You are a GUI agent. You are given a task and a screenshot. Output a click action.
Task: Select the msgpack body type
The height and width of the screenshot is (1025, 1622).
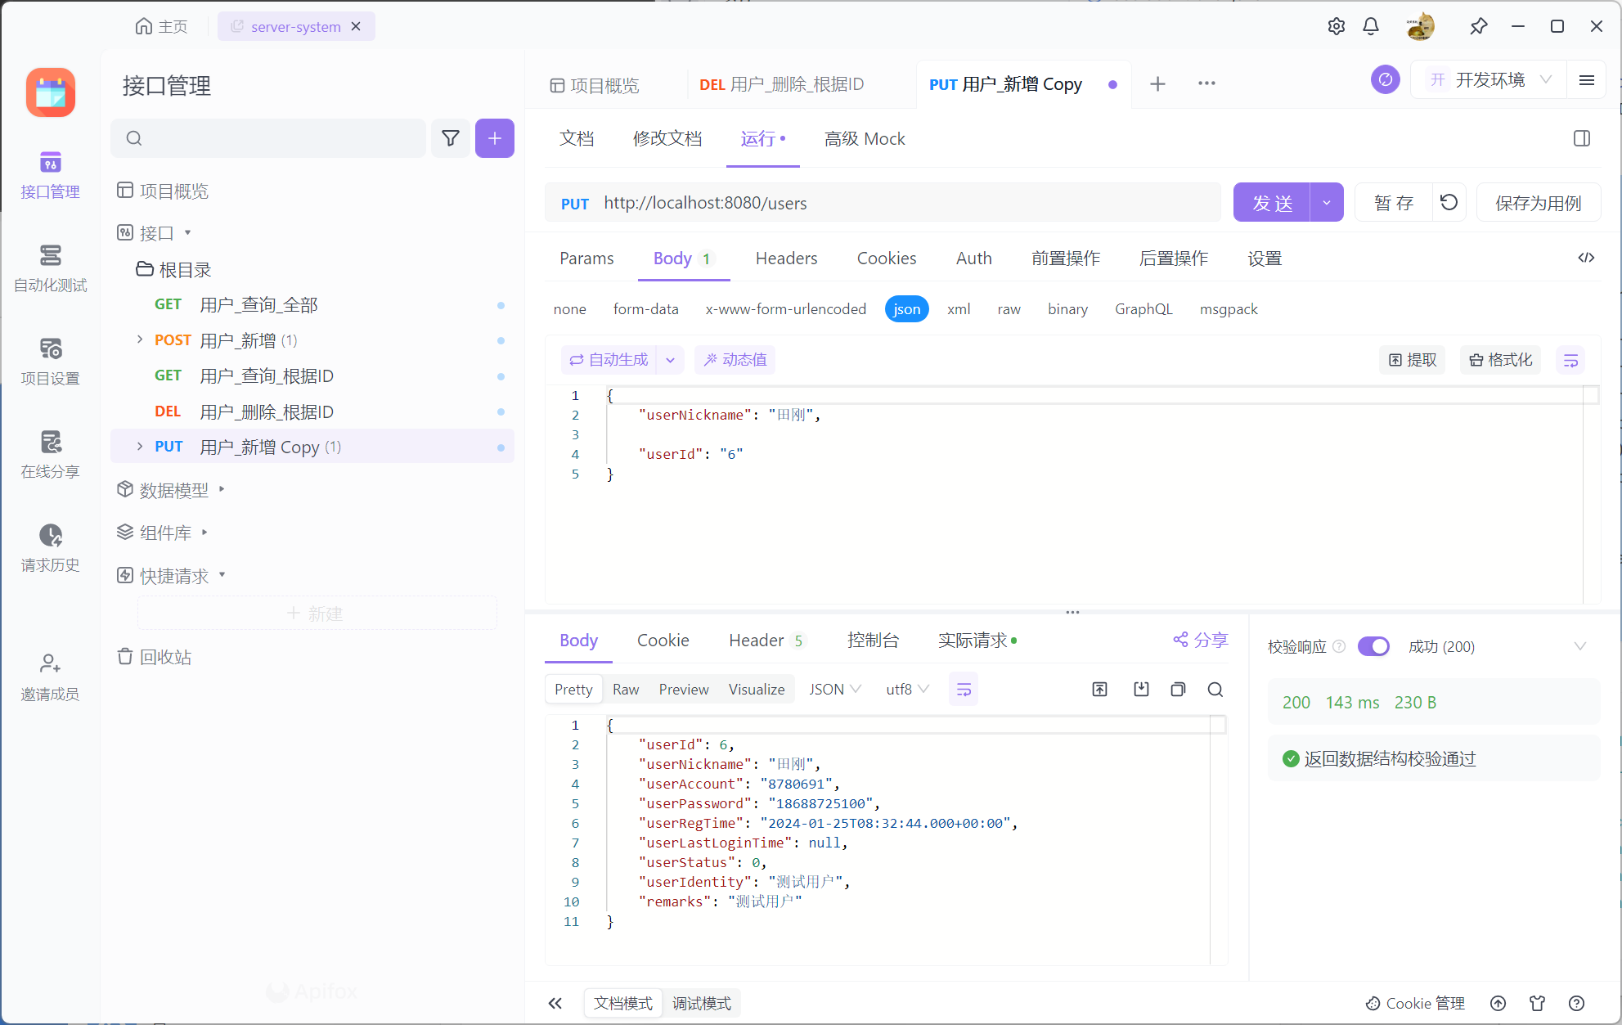click(x=1229, y=309)
